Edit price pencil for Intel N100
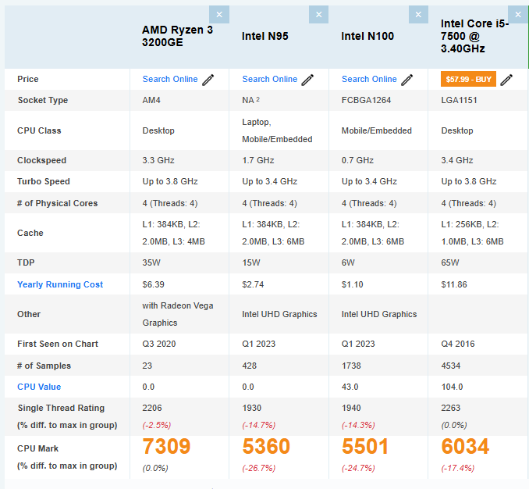Screen dimensions: 529x489 tap(408, 80)
